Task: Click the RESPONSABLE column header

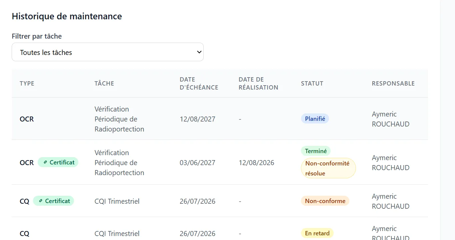Action: pos(393,83)
